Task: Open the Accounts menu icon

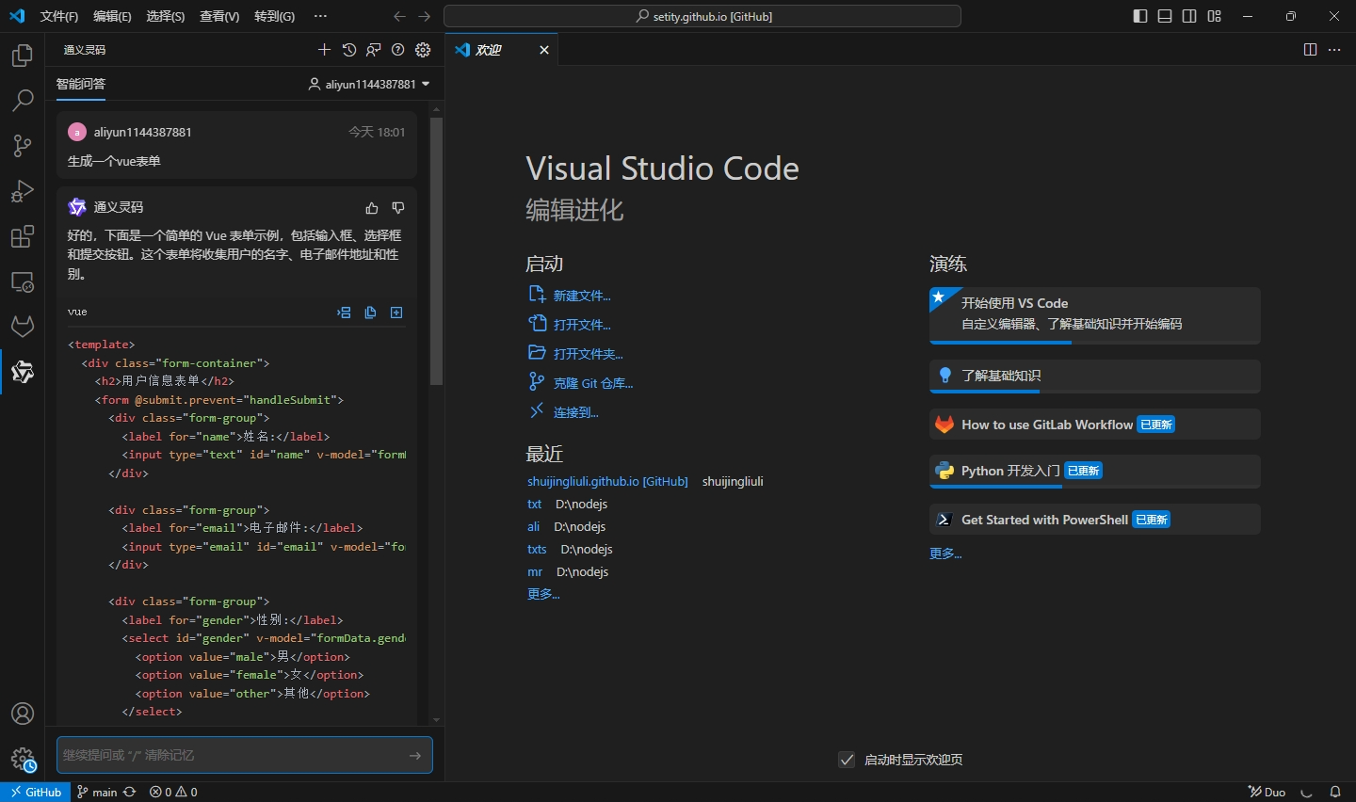Action: click(23, 714)
